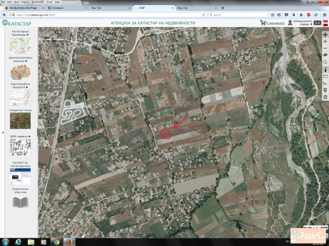Open the Bookmarks menu in Firefox
The height and width of the screenshot is (246, 329).
click(x=38, y=2)
